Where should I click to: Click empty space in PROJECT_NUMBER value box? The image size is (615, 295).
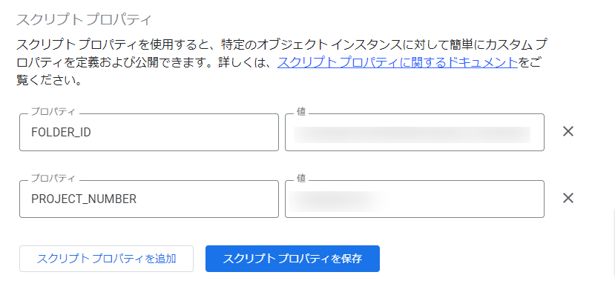click(467, 199)
